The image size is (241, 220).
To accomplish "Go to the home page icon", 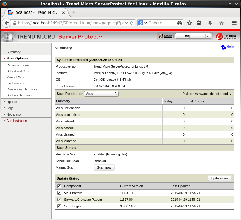I will pos(222,23).
